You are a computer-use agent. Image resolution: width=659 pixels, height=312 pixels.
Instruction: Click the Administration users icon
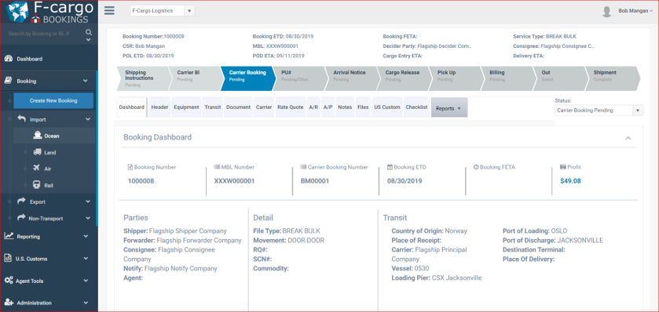(x=9, y=303)
